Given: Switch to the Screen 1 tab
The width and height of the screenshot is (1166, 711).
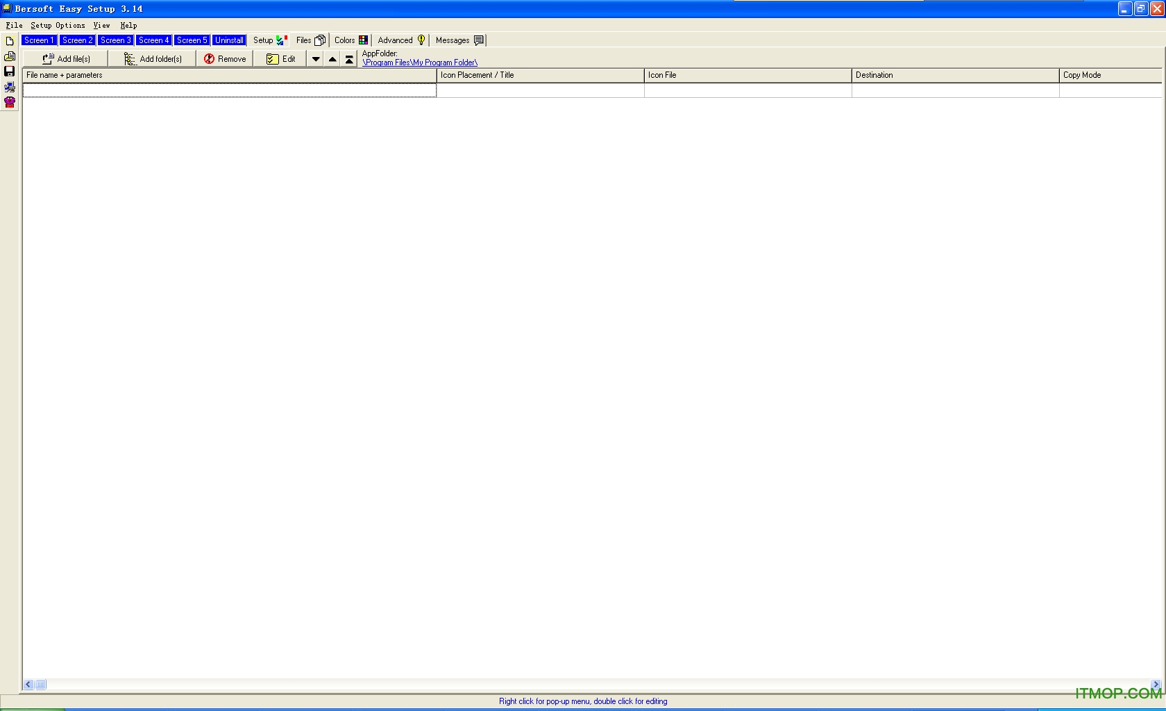Looking at the screenshot, I should coord(39,40).
